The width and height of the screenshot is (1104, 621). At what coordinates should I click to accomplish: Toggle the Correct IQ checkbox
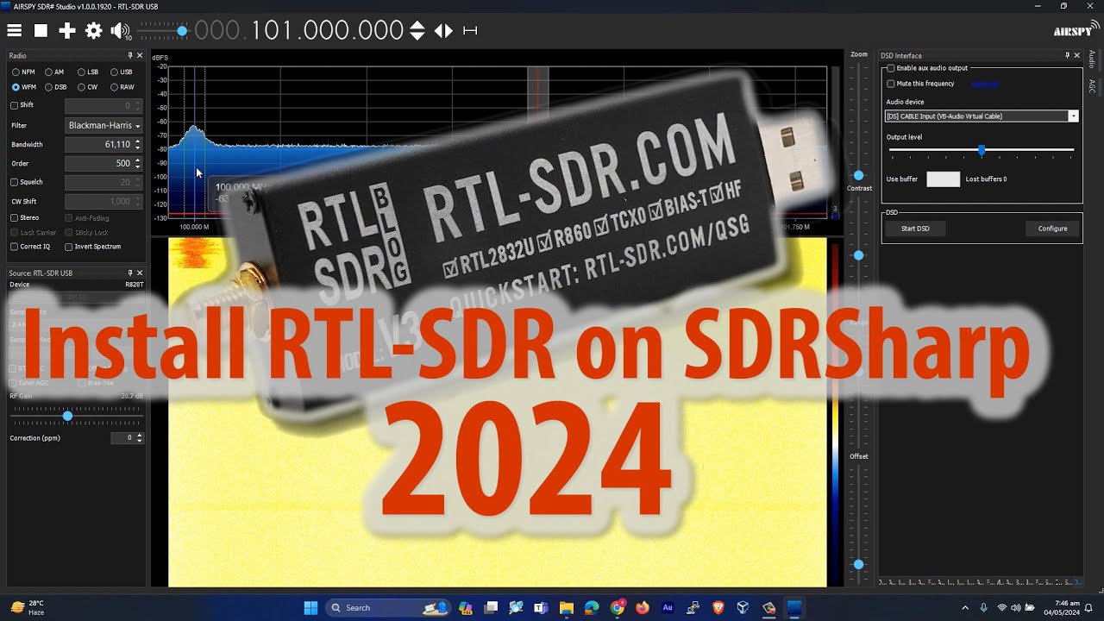[x=14, y=247]
